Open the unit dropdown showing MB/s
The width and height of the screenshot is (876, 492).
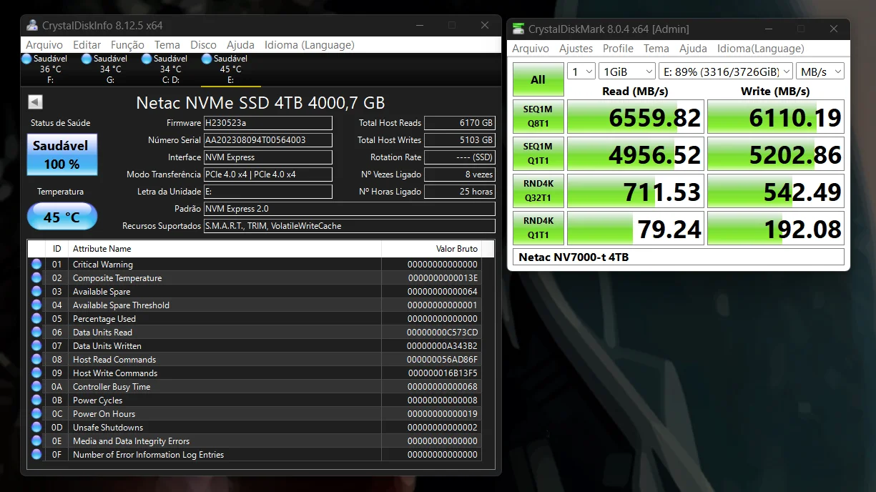(820, 72)
